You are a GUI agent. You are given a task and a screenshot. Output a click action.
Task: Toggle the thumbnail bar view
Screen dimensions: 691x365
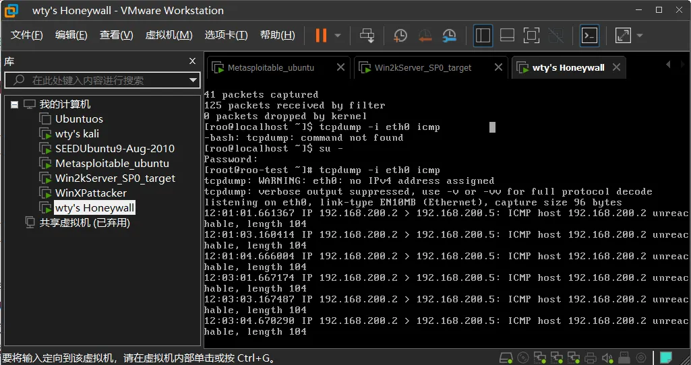pyautogui.click(x=507, y=35)
